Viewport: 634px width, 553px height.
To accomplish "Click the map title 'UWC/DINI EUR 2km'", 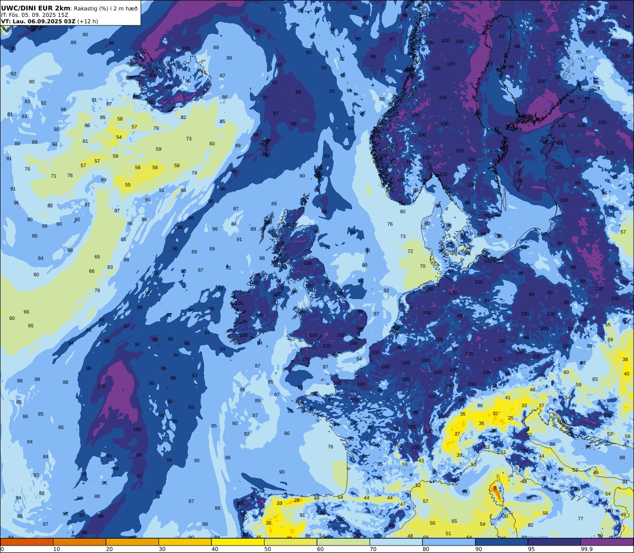I will tap(36, 8).
